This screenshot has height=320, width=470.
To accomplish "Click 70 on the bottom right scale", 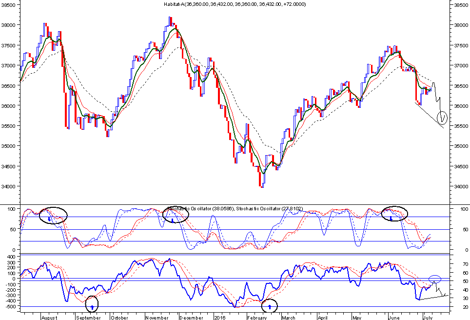I will tap(466, 264).
